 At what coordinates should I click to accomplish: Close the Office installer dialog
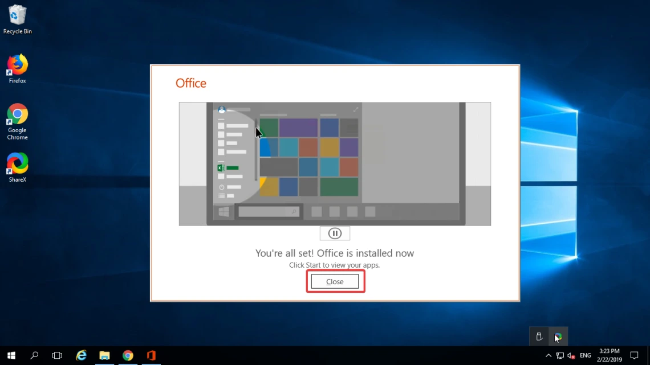[x=335, y=281]
